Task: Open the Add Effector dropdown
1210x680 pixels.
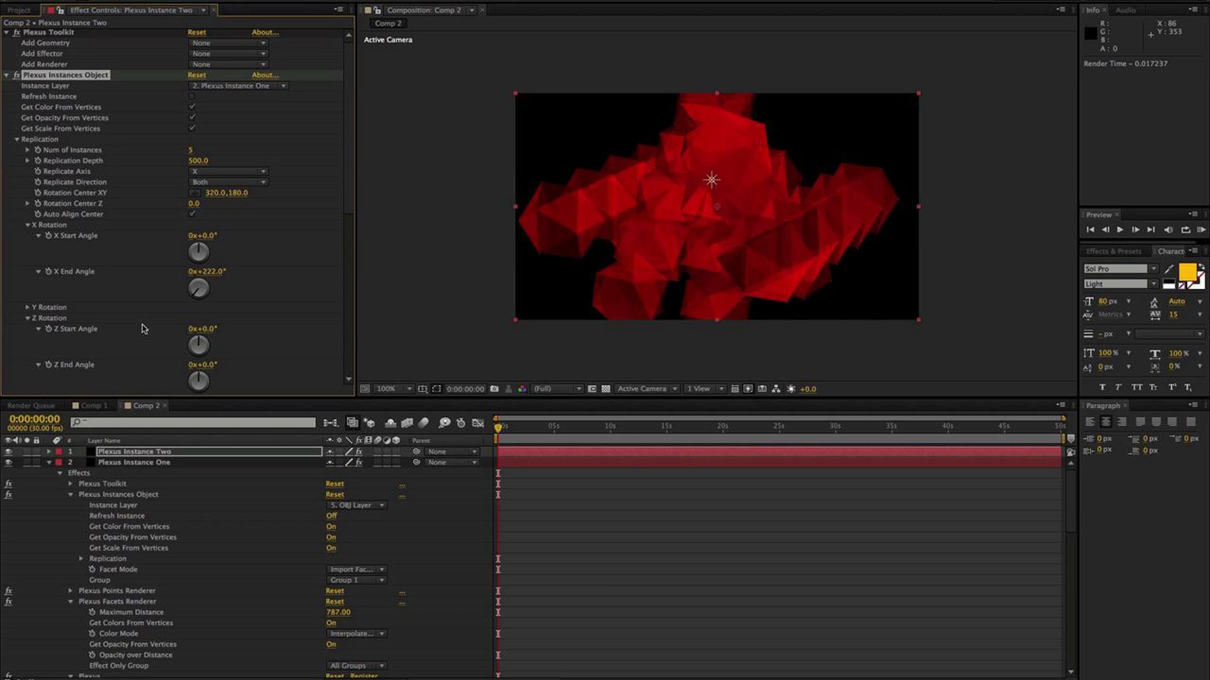Action: 228,53
